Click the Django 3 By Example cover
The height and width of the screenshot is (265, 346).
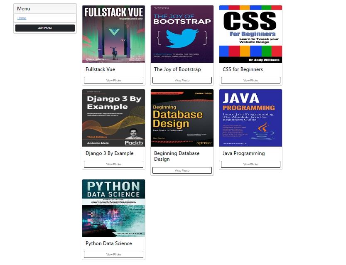(x=113, y=118)
